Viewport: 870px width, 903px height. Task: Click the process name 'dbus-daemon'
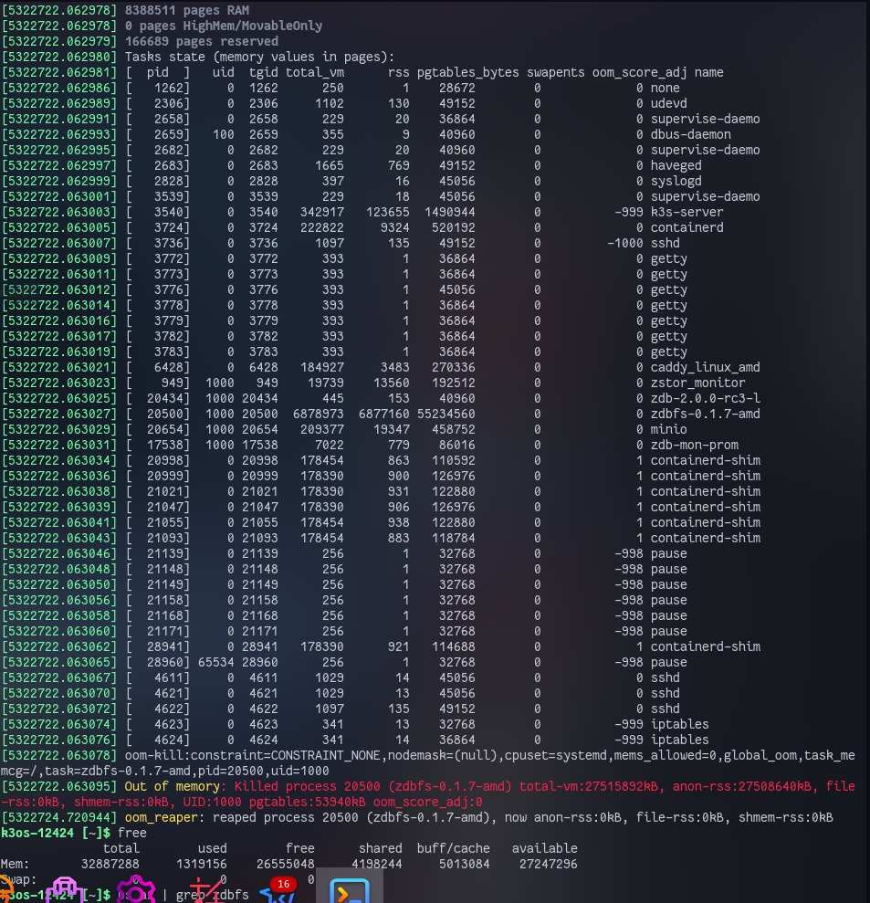[690, 135]
